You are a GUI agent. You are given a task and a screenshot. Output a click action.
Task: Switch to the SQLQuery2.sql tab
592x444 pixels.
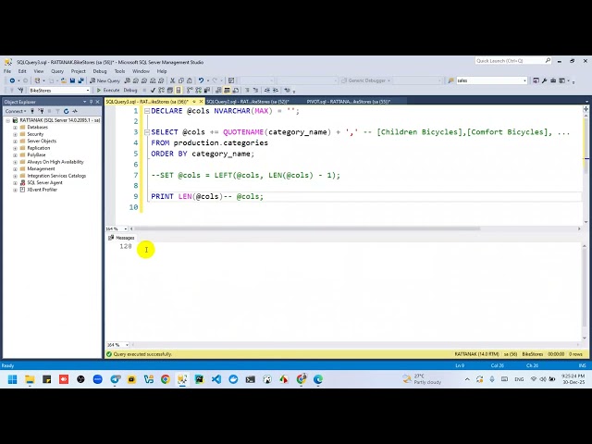point(248,102)
